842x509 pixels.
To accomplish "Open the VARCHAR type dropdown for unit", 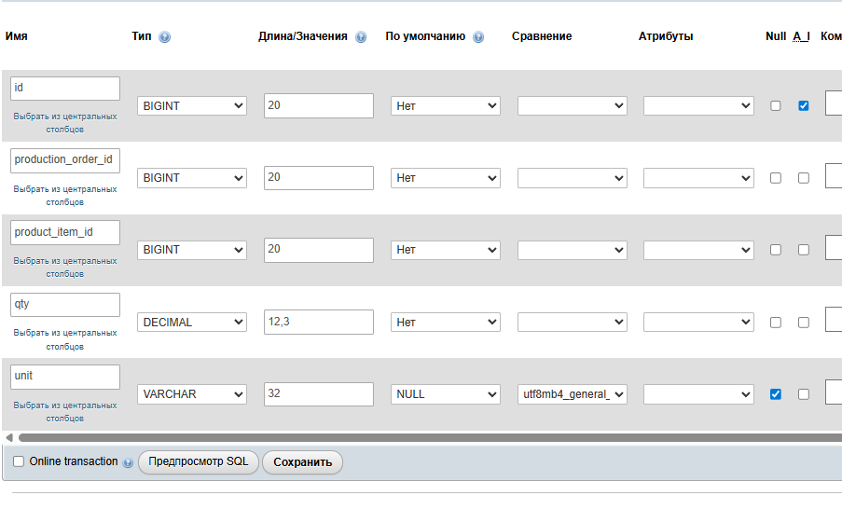I will click(x=192, y=394).
